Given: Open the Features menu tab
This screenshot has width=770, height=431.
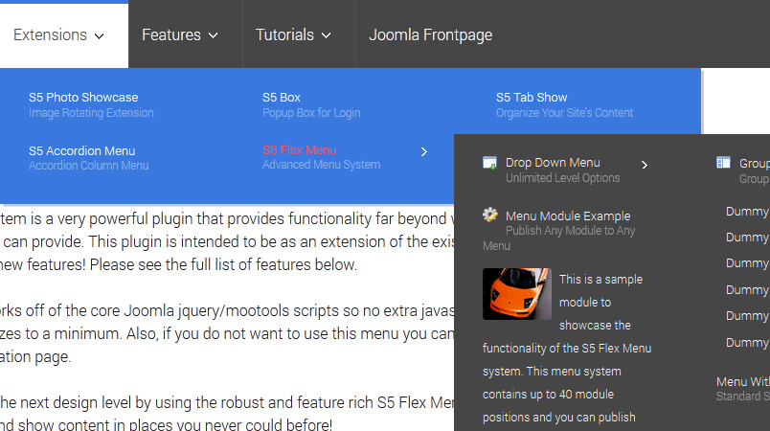Looking at the screenshot, I should point(186,34).
